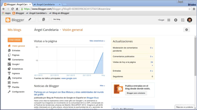
Task: Click the Comentarios speech bubble icon
Action: (x=9, y=60)
